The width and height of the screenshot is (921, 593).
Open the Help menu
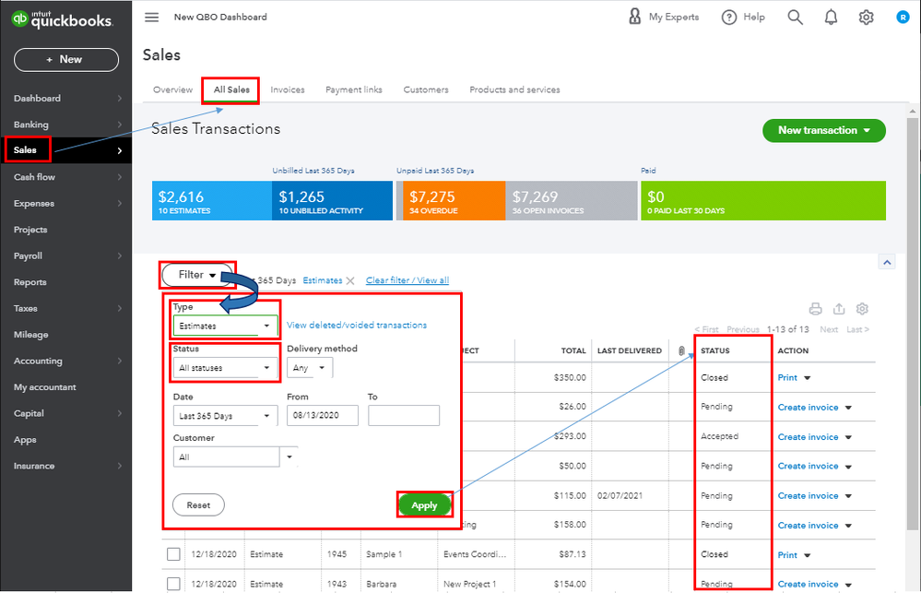point(743,17)
